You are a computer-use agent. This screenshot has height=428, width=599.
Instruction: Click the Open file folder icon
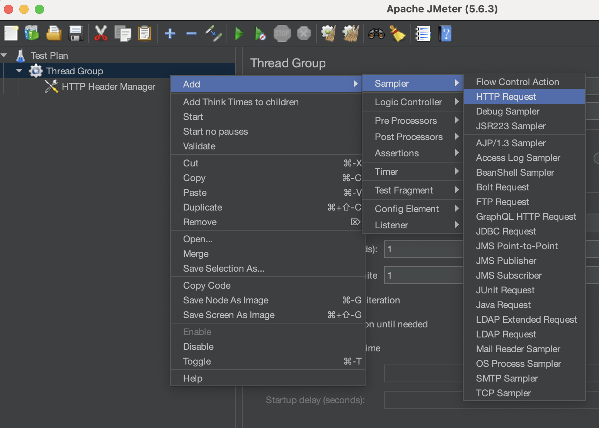pos(54,33)
